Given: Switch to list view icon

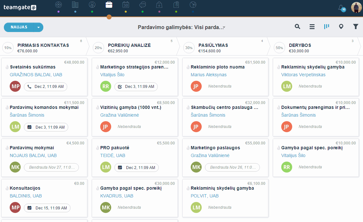Looking at the screenshot, I should coord(312,27).
